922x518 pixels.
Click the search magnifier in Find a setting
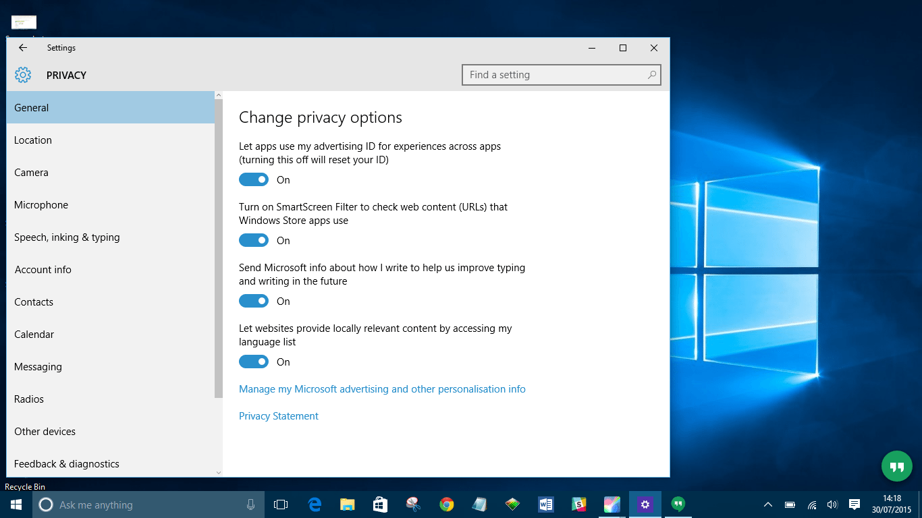pos(651,75)
